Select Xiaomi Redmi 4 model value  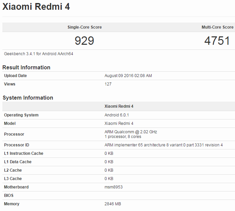pyautogui.click(x=119, y=124)
